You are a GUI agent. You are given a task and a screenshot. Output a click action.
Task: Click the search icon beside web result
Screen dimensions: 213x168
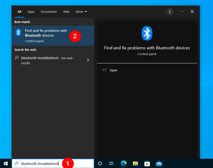click(16, 58)
